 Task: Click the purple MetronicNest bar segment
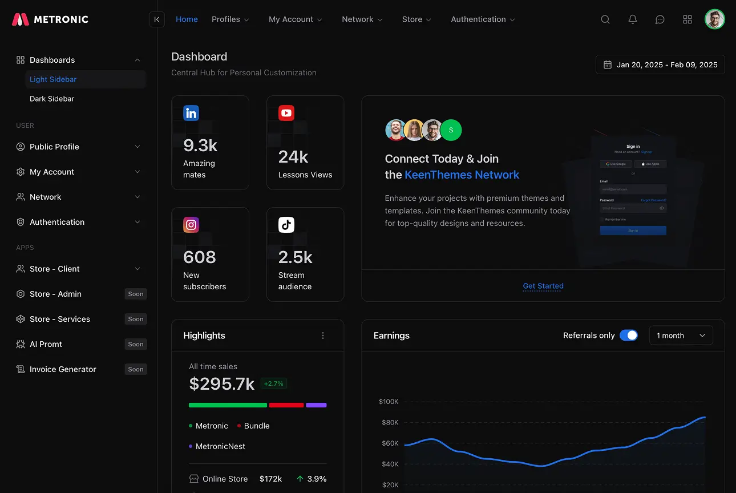click(x=316, y=405)
